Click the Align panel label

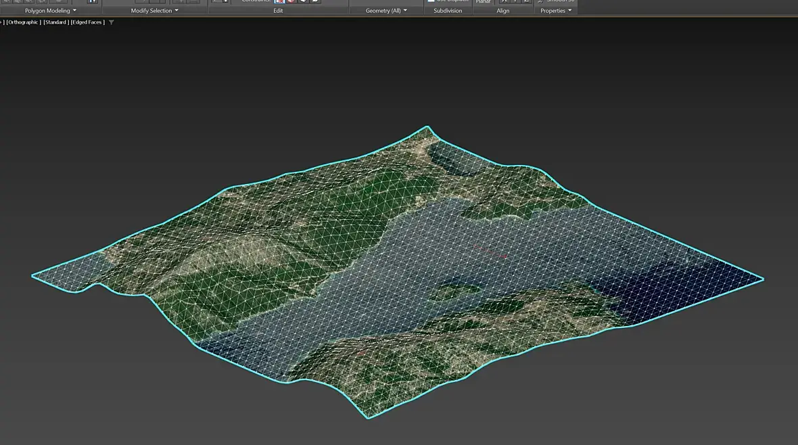tap(503, 11)
